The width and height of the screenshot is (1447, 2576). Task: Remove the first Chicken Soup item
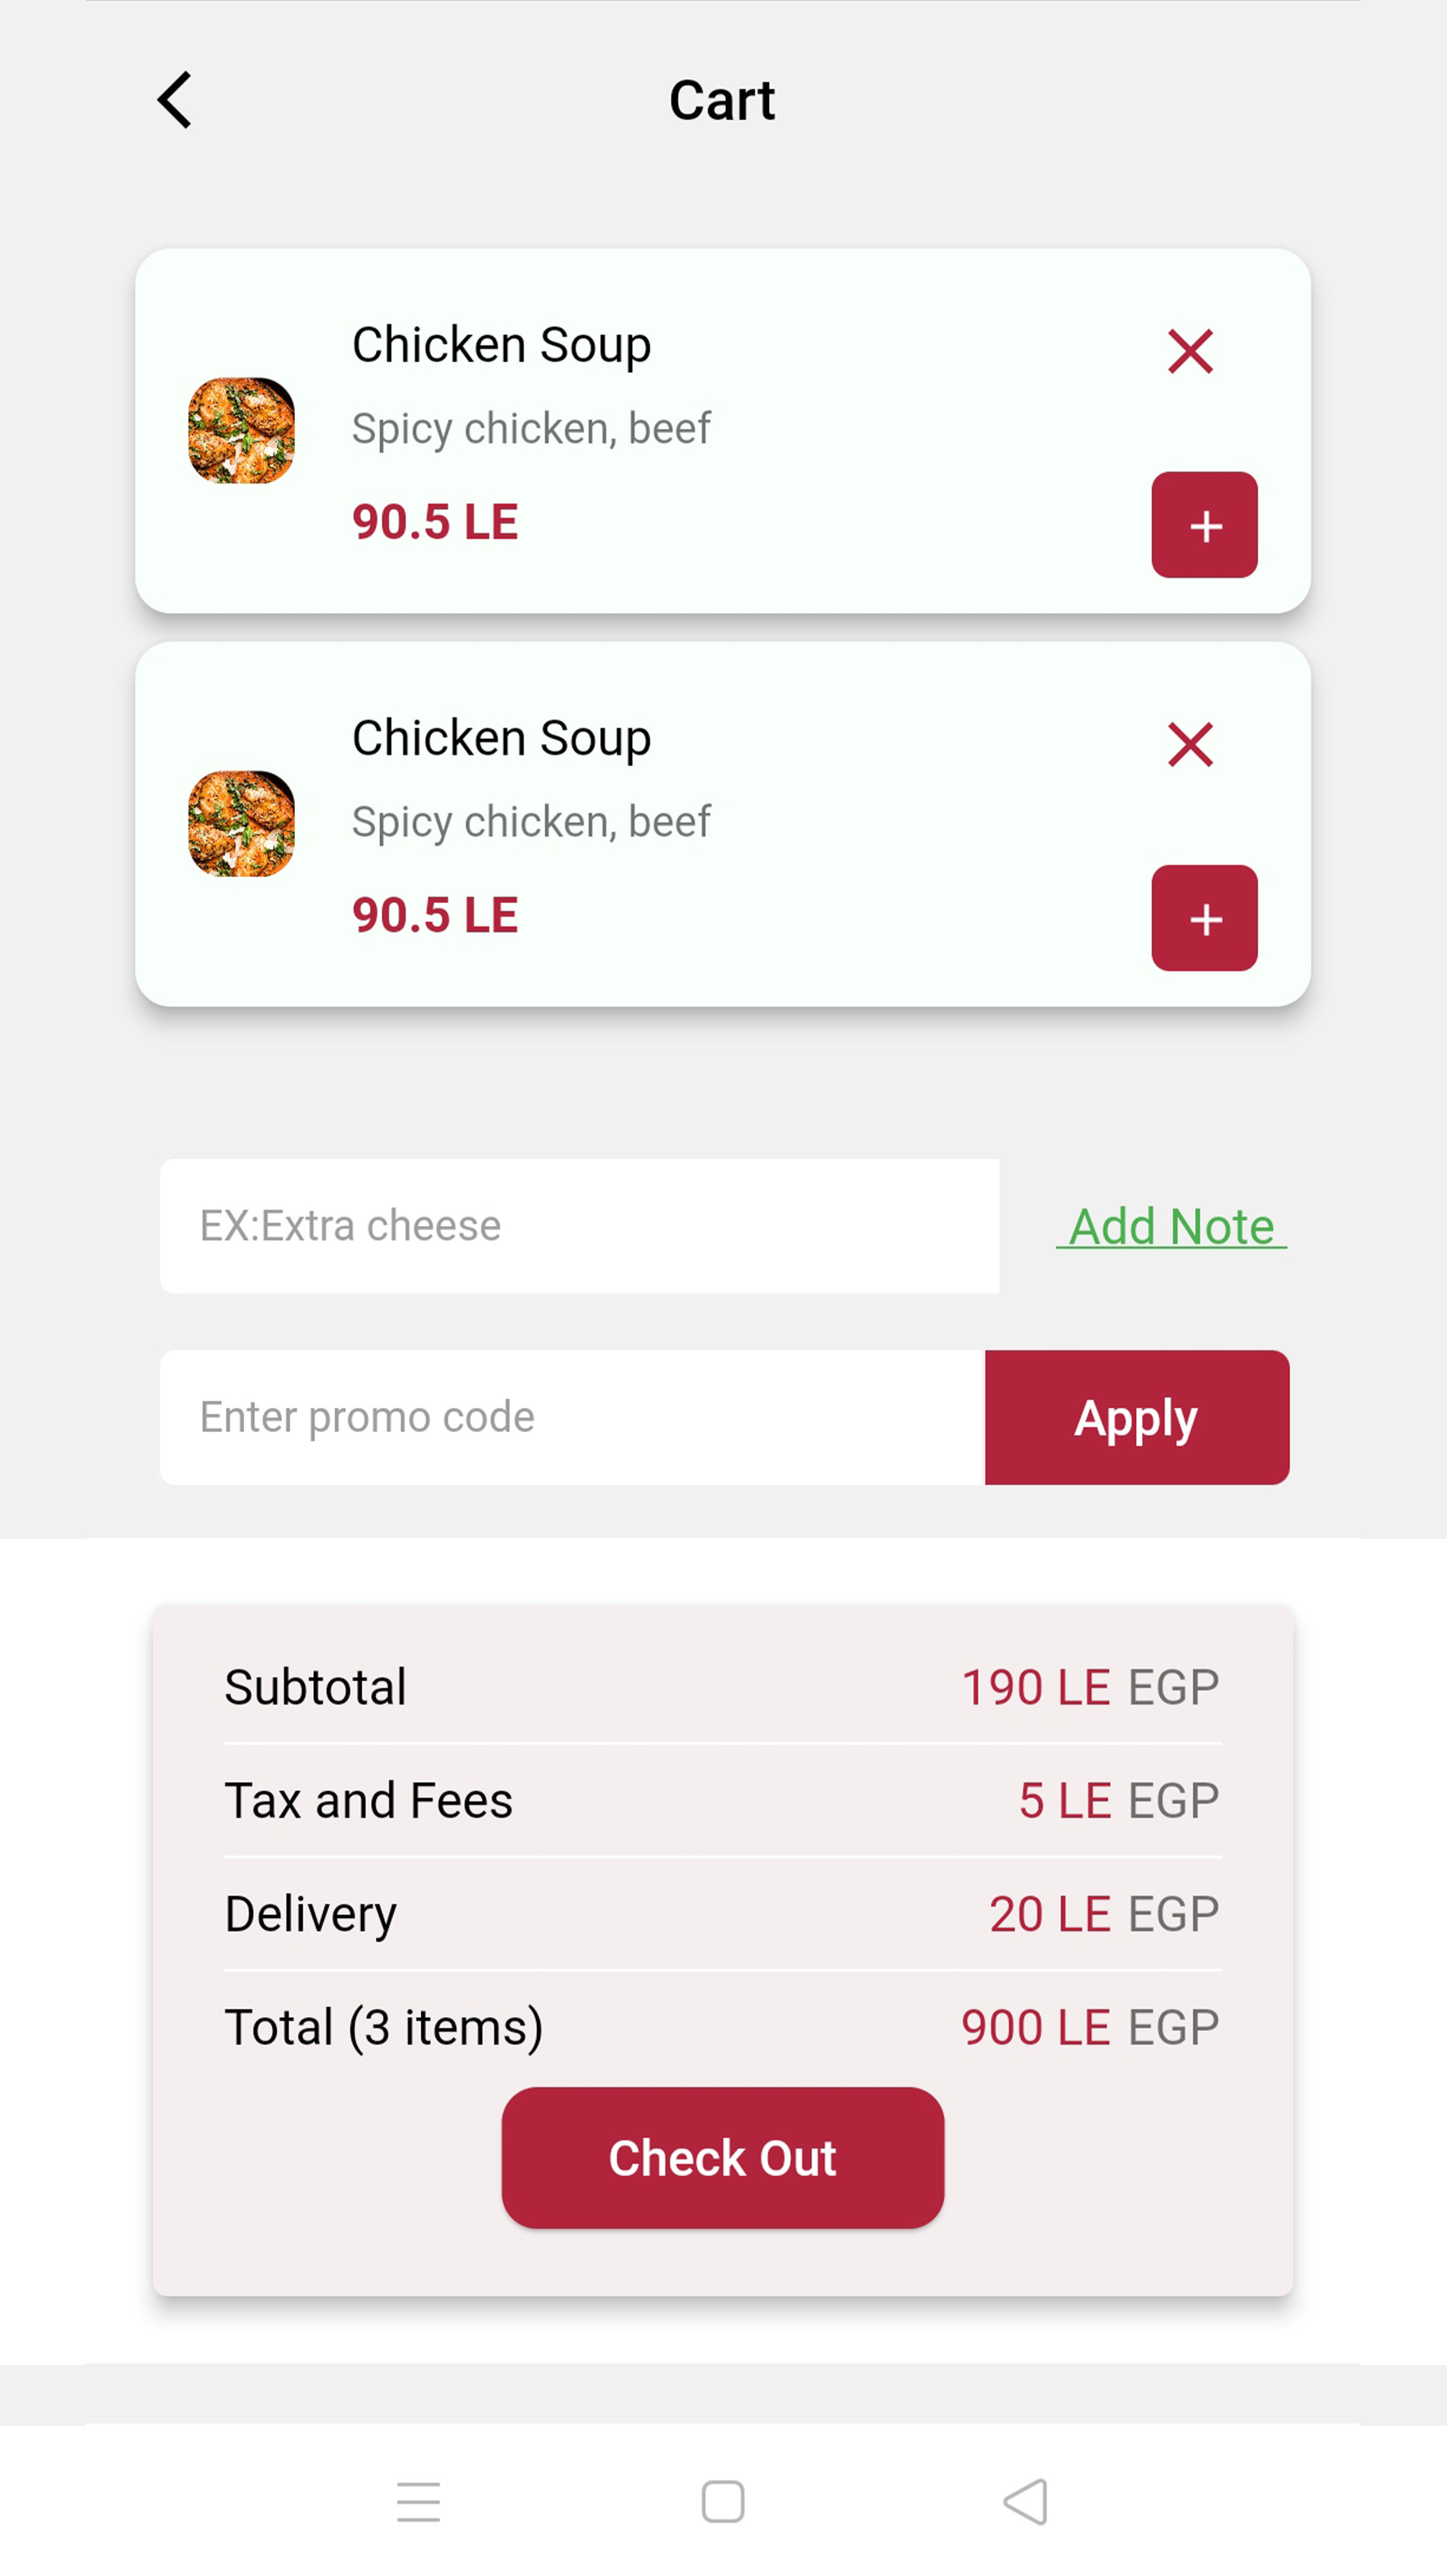point(1190,352)
